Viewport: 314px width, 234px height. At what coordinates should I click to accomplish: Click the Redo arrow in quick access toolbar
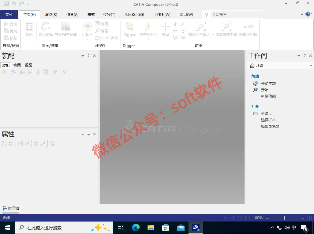pos(21,3)
